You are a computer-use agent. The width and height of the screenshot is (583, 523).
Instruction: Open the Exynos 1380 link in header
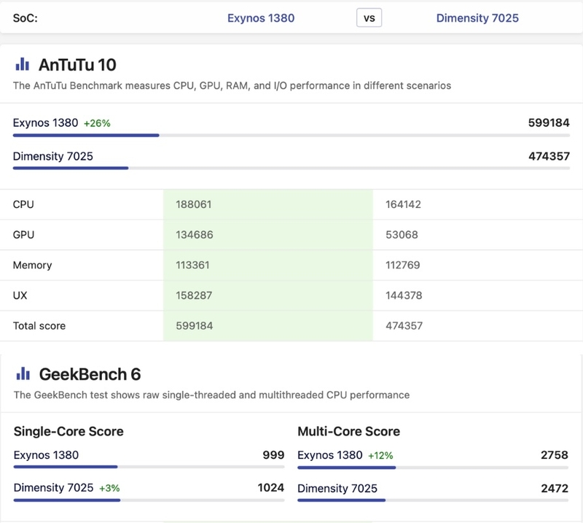[261, 18]
